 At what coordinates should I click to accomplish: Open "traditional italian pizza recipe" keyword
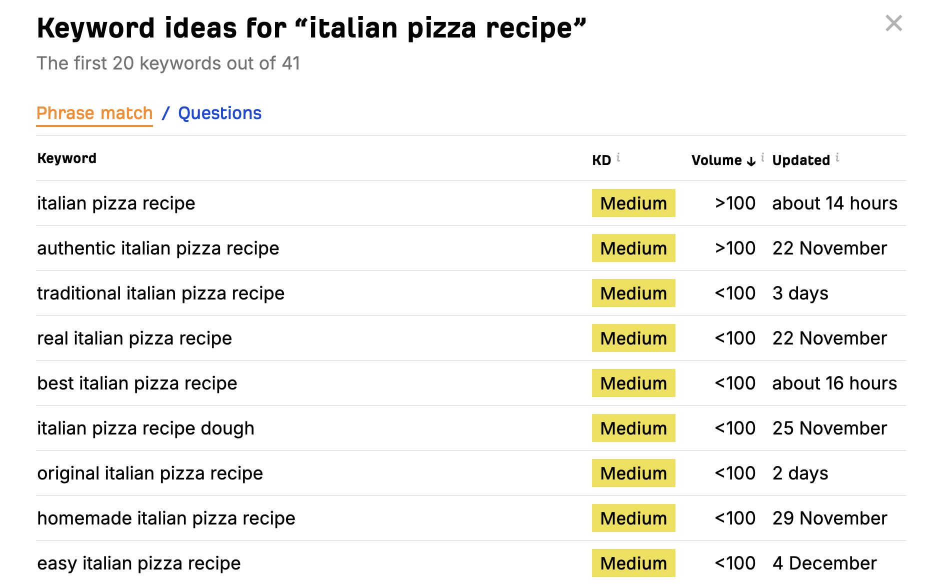pyautogui.click(x=160, y=293)
